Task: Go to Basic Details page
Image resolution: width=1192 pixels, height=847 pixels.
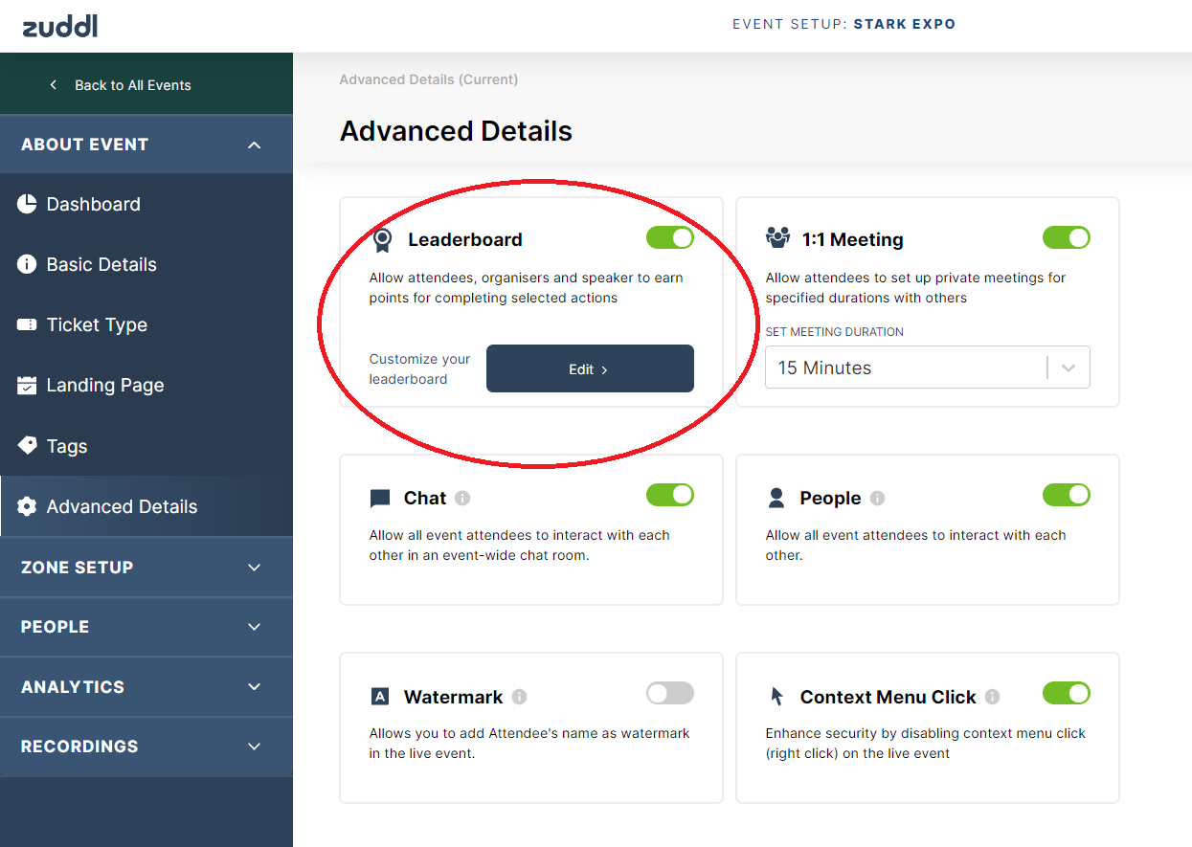Action: click(x=146, y=264)
